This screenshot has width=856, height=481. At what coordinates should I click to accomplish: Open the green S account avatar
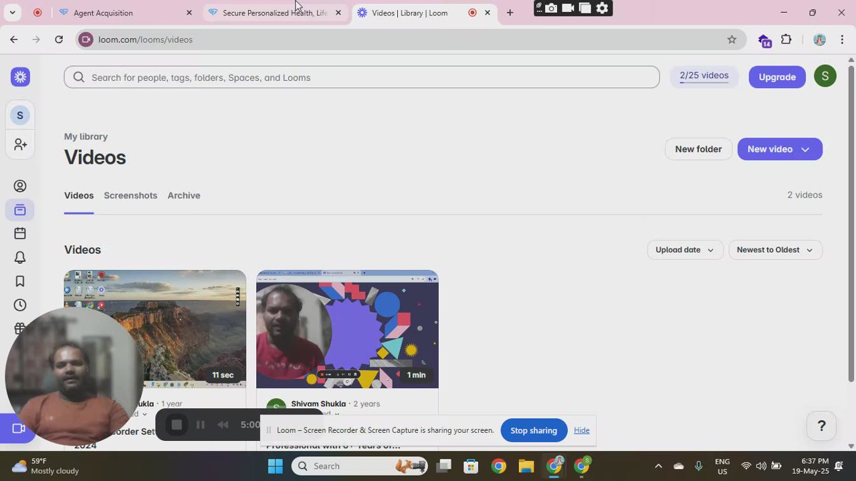pyautogui.click(x=825, y=76)
